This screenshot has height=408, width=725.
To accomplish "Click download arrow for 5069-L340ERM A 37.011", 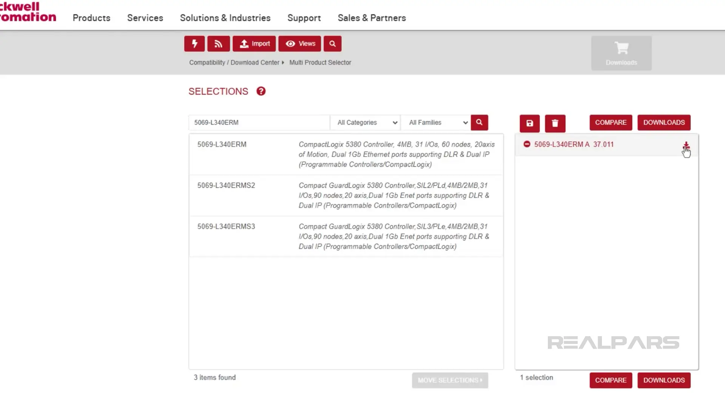I will click(686, 145).
